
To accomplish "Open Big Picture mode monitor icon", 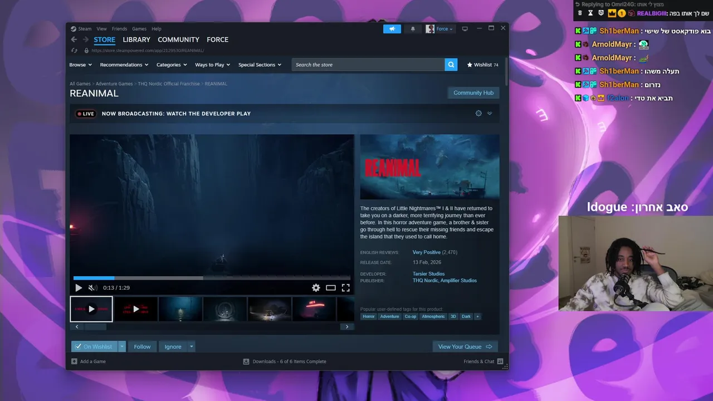I will point(465,29).
